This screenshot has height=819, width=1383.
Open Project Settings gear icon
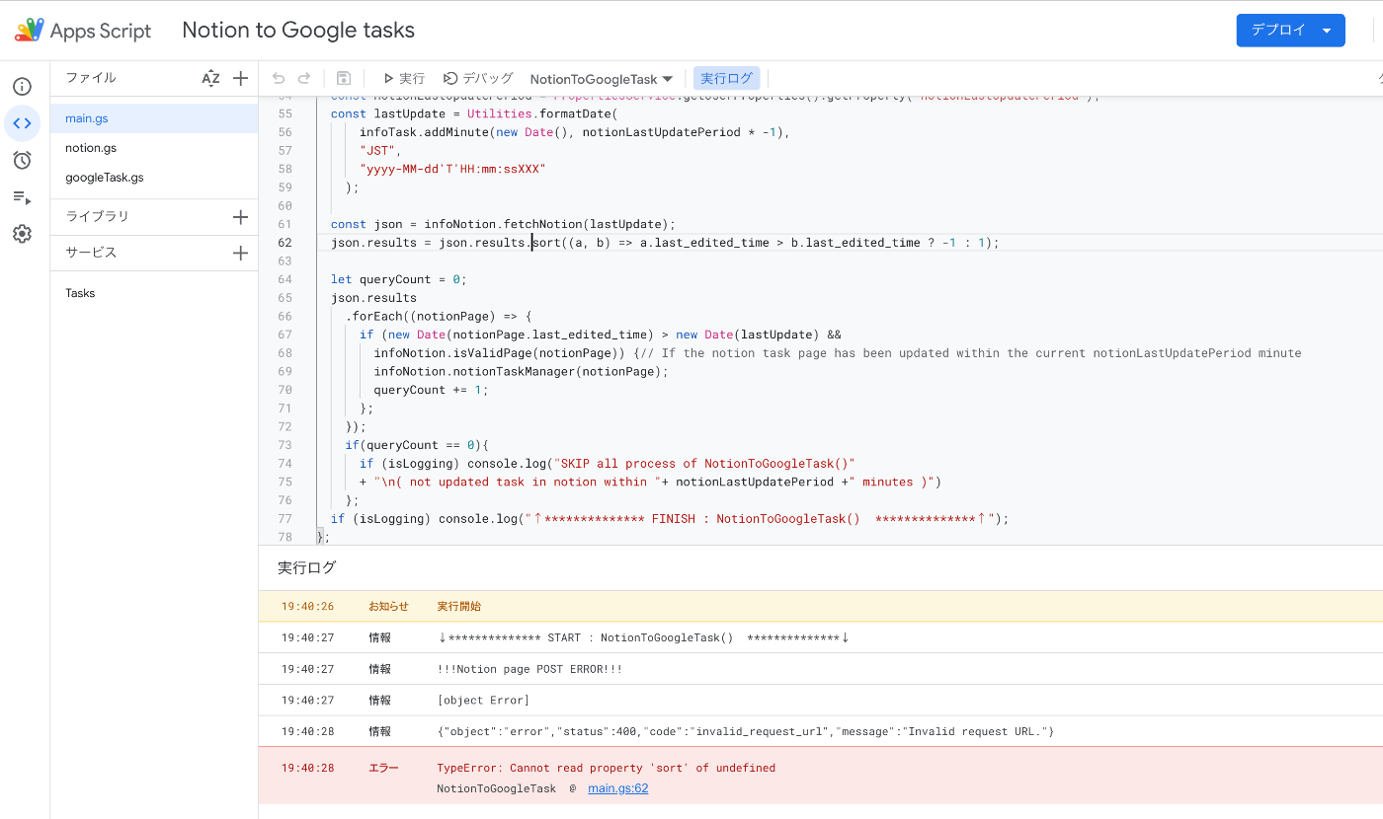[22, 234]
